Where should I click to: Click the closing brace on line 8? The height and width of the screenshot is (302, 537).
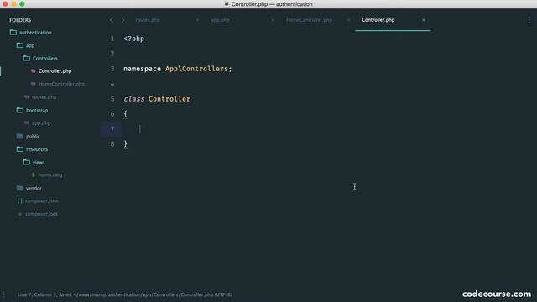tap(125, 144)
